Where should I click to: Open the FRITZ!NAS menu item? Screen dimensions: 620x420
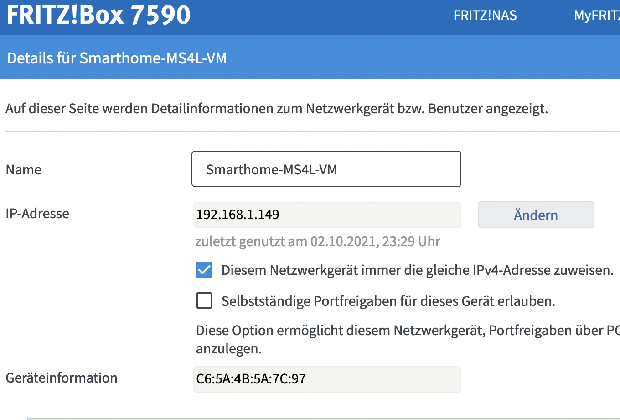485,16
